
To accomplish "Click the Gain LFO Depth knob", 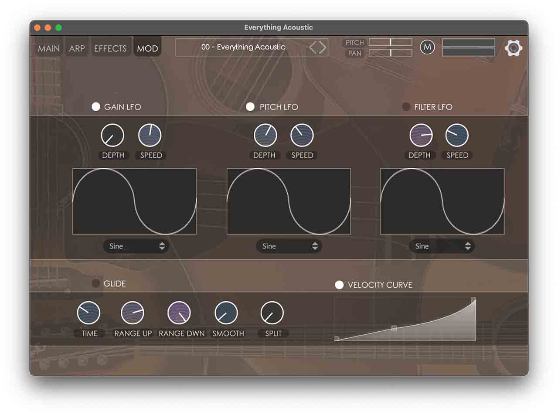I will tap(112, 136).
